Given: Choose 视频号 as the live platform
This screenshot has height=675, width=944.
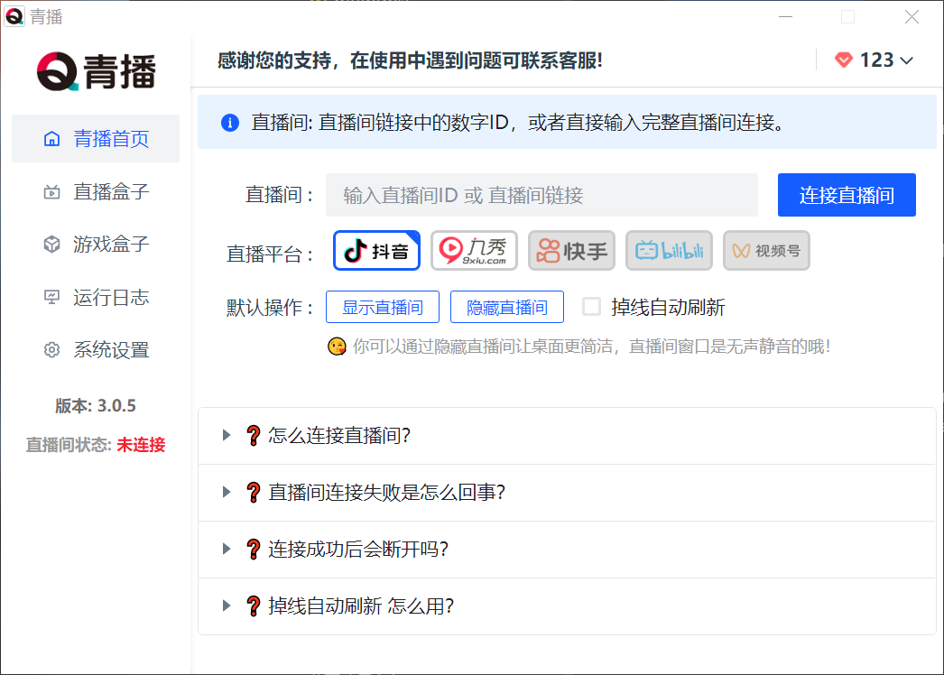Looking at the screenshot, I should pyautogui.click(x=766, y=251).
